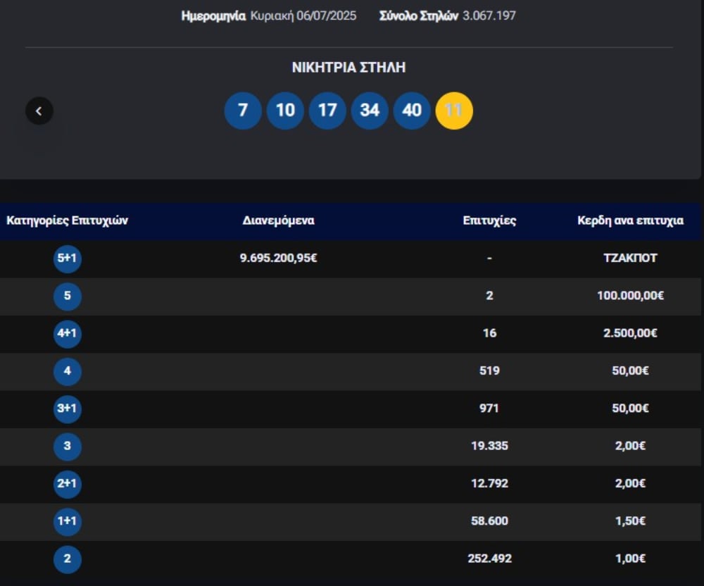This screenshot has height=586, width=704.
Task: Click the winning number ball 10
Action: [285, 111]
